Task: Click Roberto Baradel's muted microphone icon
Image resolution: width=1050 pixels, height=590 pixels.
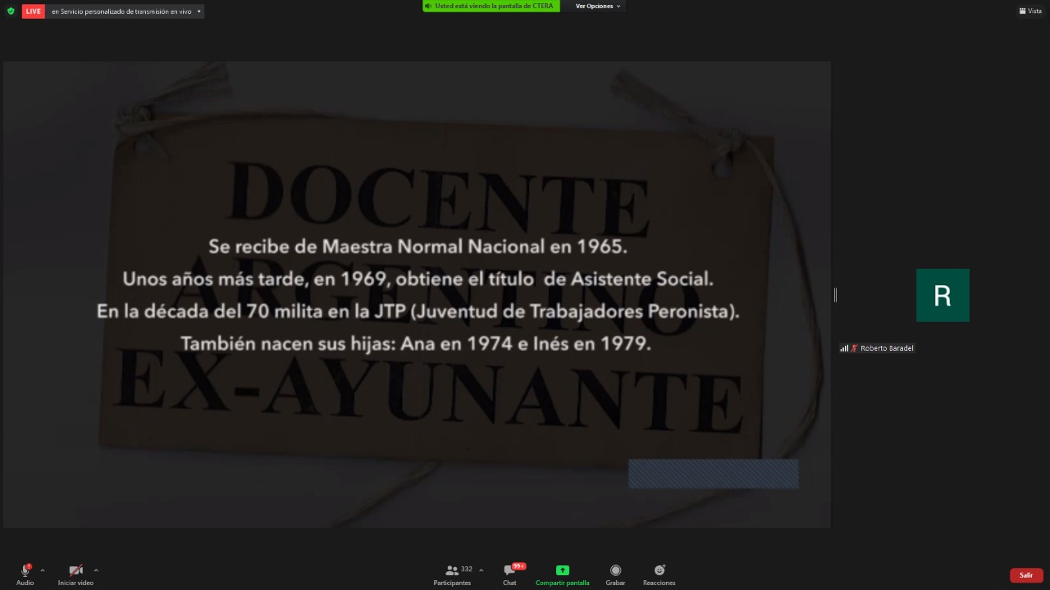Action: point(854,348)
